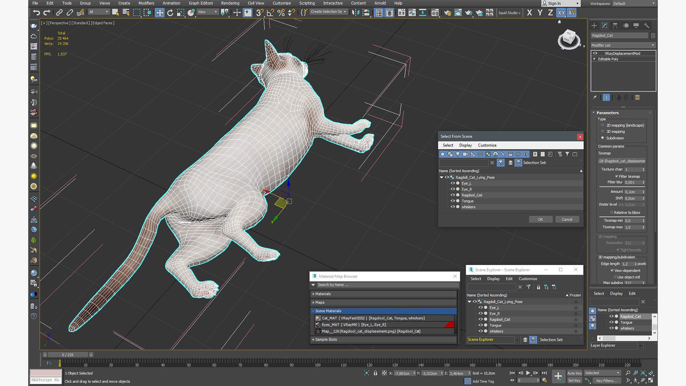The width and height of the screenshot is (686, 386).
Task: Open the Rendering menu
Action: tap(230, 3)
